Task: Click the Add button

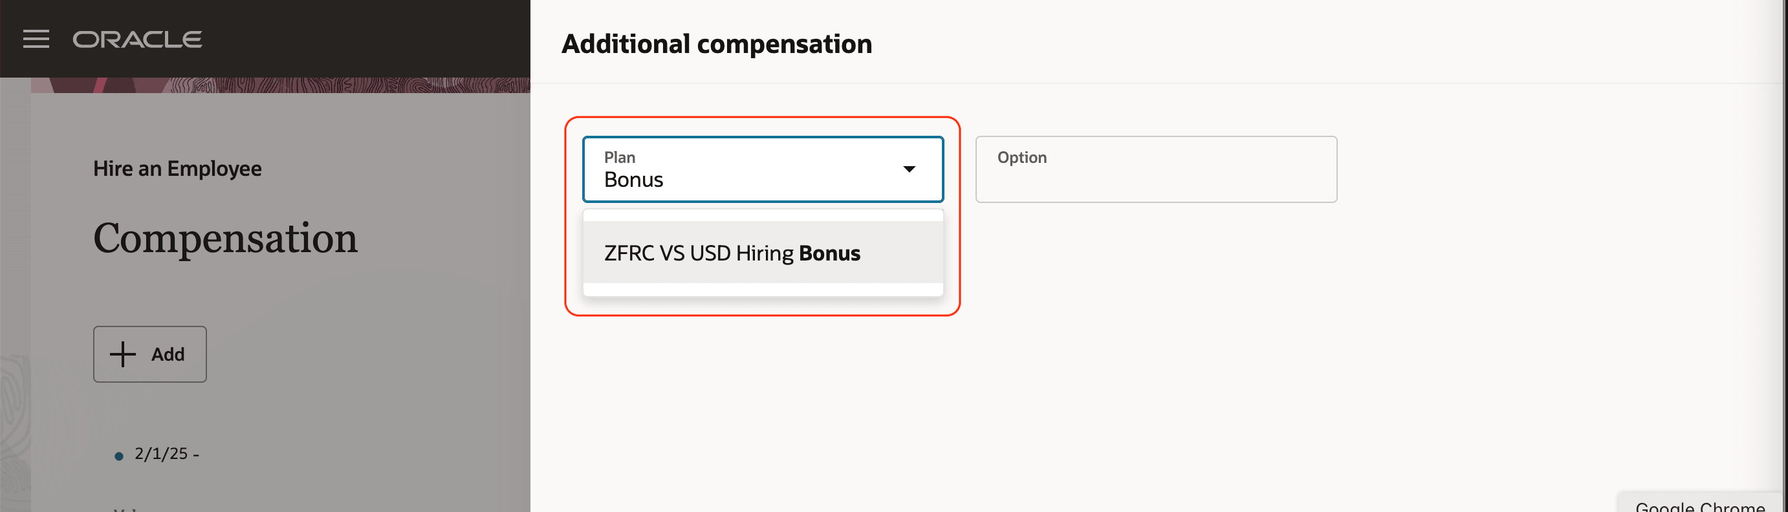Action: tap(150, 354)
